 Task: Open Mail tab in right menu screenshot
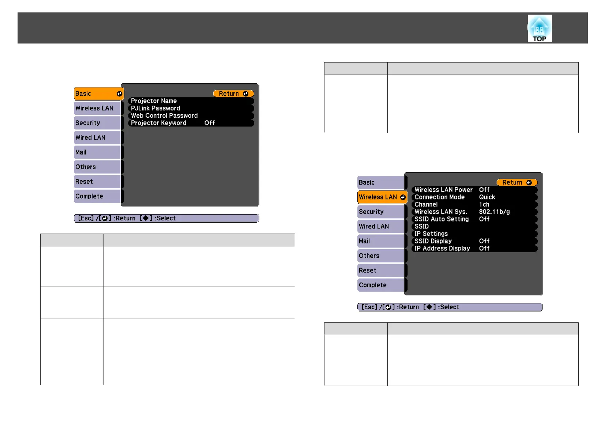point(382,241)
